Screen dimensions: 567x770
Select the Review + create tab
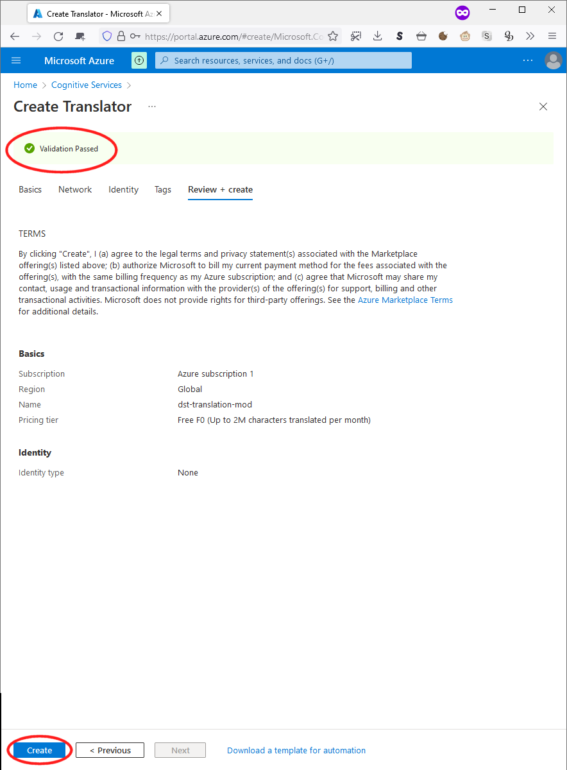221,189
